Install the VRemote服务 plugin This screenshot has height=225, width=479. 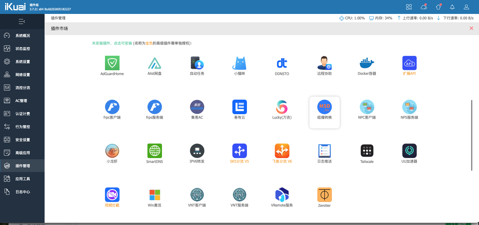(x=282, y=195)
